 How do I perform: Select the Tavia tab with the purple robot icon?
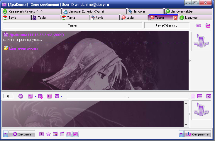[46, 18]
